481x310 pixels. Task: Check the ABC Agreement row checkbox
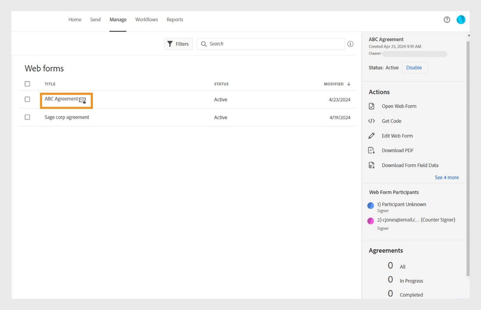[x=27, y=99]
